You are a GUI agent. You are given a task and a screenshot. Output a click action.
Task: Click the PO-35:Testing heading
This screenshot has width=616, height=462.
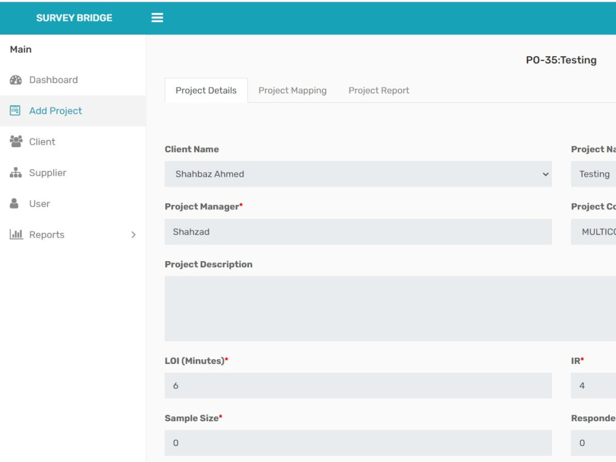click(x=561, y=60)
